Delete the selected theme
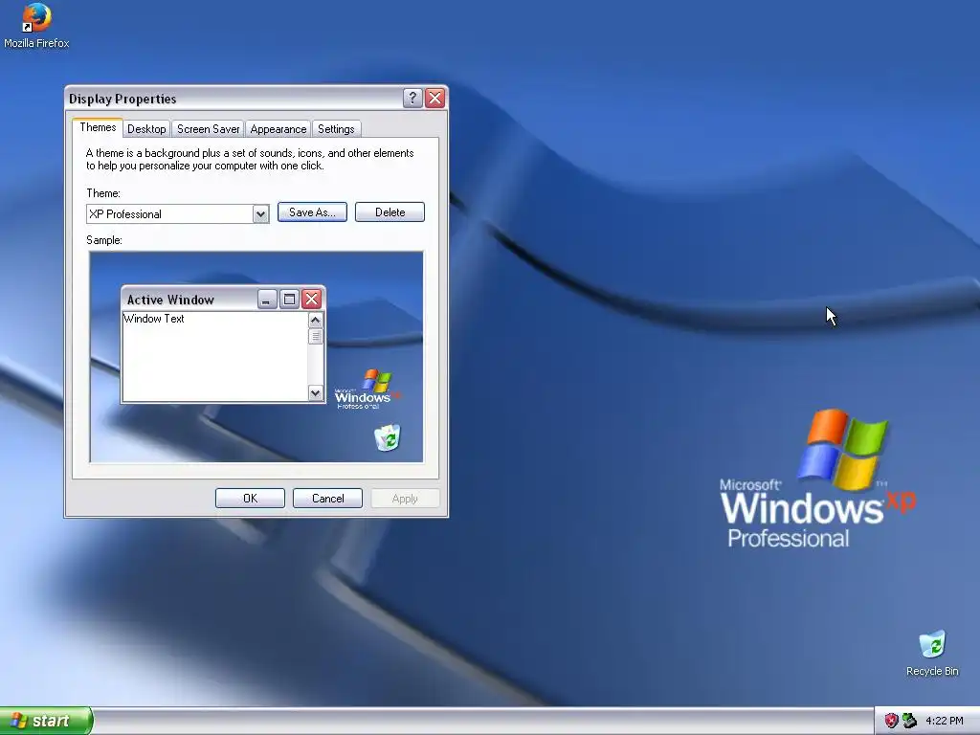Image resolution: width=980 pixels, height=735 pixels. click(390, 212)
